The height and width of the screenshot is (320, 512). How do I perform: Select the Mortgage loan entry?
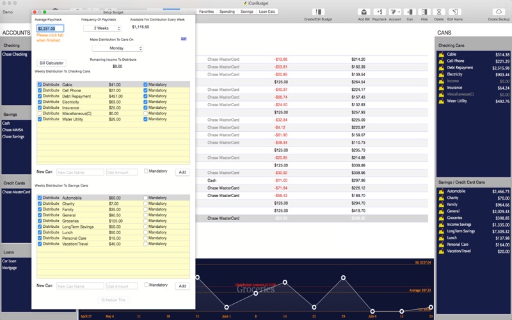10,268
